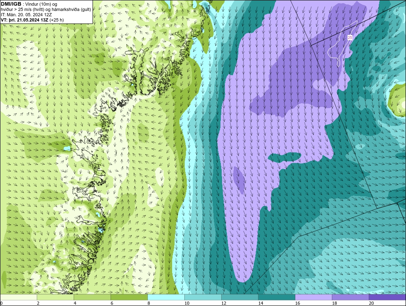Click the scale label 16
This screenshot has width=406, height=306.
[x=297, y=303]
